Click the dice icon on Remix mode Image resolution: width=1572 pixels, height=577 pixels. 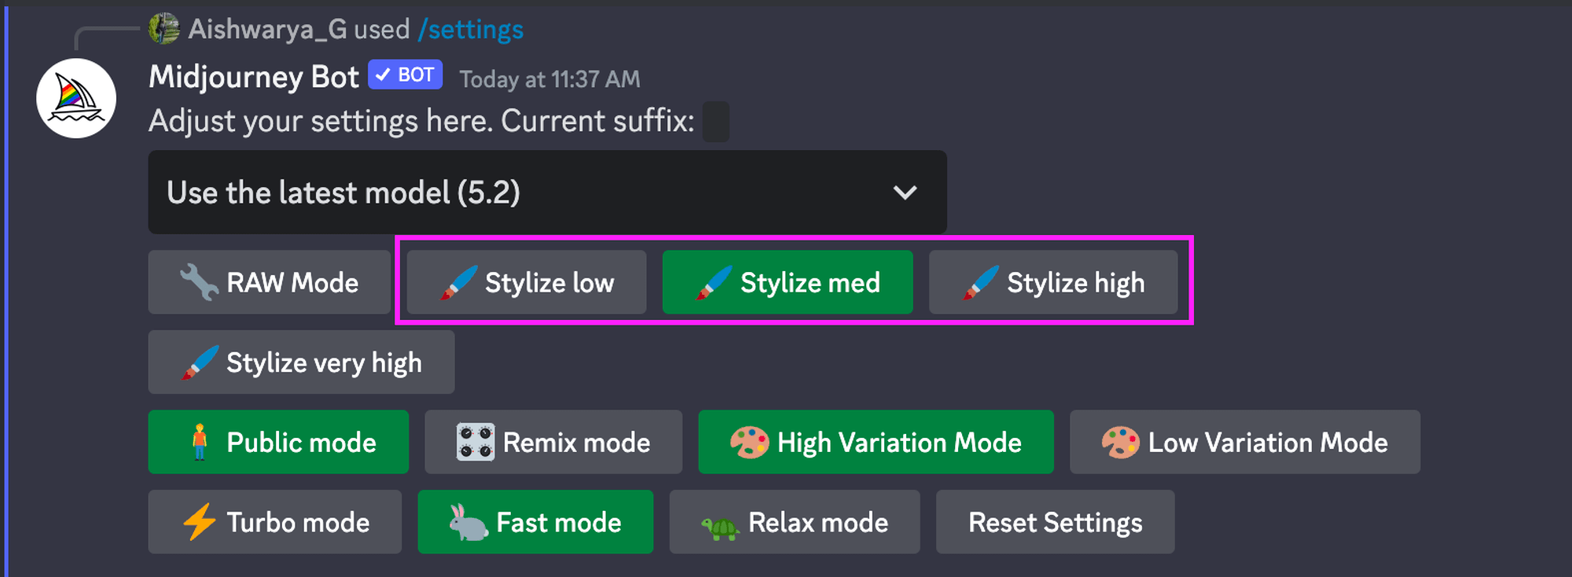[476, 442]
